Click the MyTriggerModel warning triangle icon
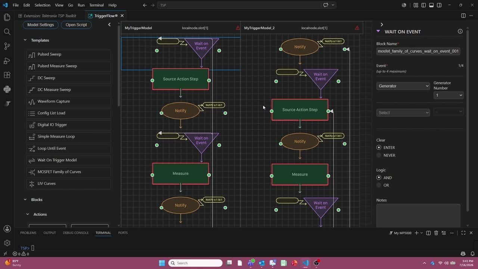 [x=238, y=28]
